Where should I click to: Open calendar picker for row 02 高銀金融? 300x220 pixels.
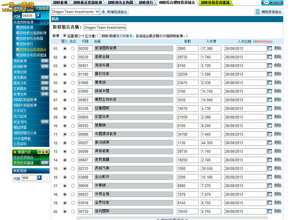[x=270, y=57]
